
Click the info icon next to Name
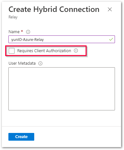click(28, 32)
